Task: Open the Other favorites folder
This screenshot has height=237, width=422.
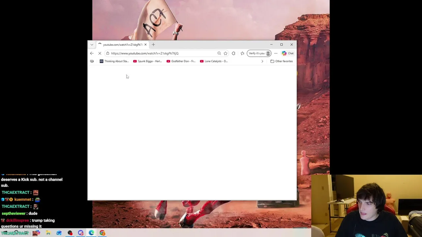Action: (x=282, y=61)
